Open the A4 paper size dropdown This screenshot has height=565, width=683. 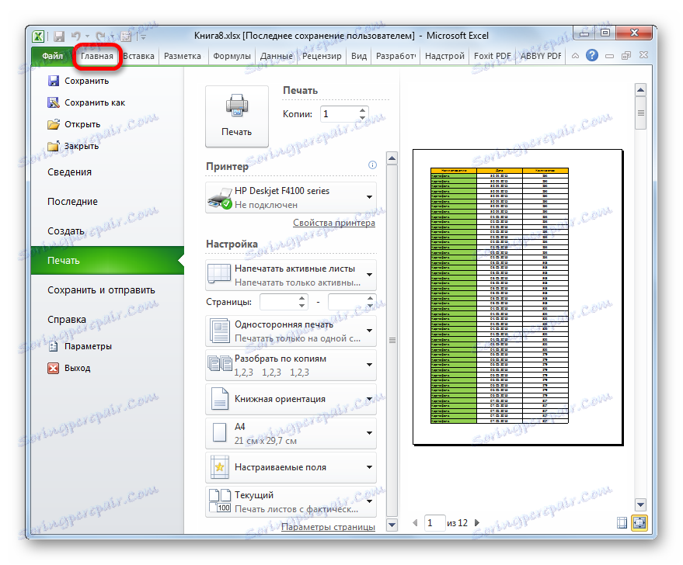click(x=291, y=434)
